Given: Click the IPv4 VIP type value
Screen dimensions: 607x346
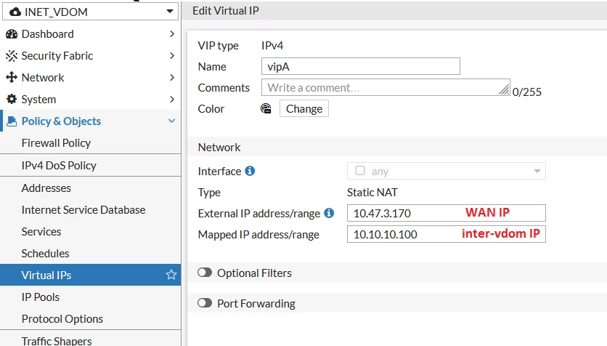Looking at the screenshot, I should (272, 45).
